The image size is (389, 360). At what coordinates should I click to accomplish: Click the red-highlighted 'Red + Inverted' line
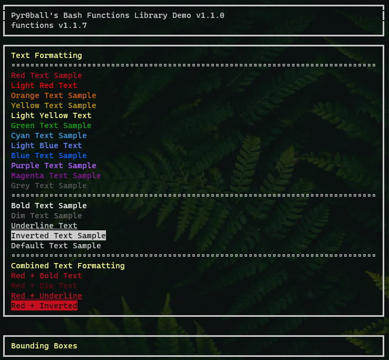point(44,306)
